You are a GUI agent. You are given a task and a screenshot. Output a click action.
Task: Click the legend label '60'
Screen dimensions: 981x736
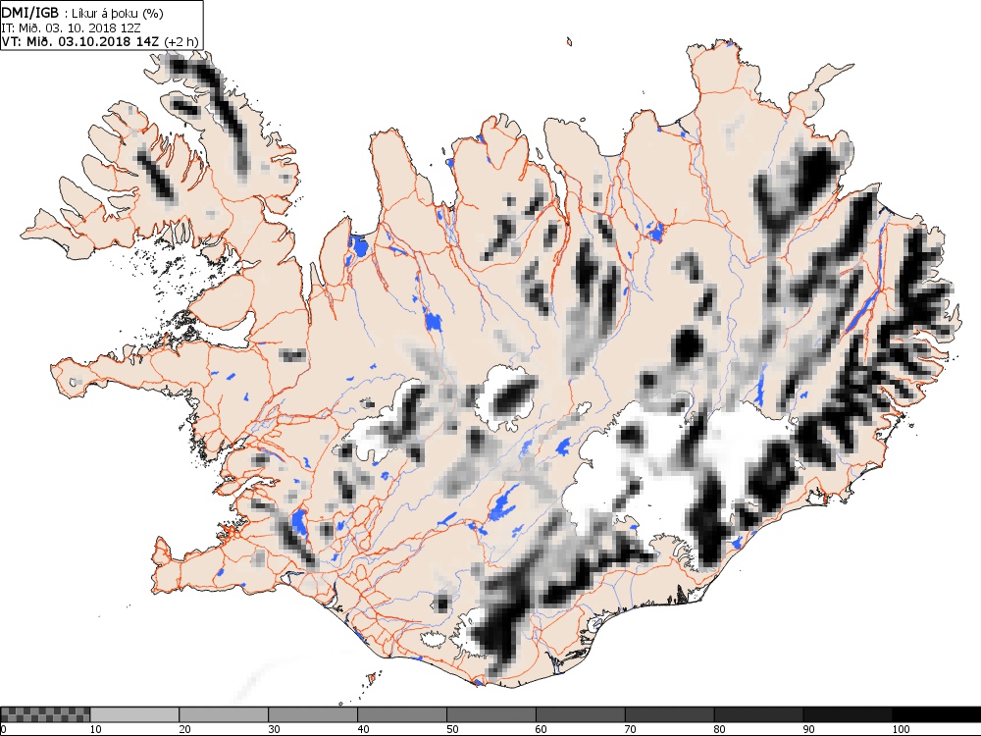pos(542,729)
